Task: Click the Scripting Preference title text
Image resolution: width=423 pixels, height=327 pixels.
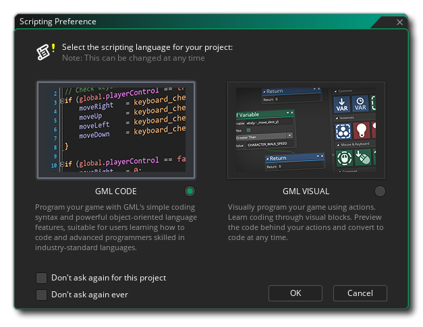Action: (58, 22)
